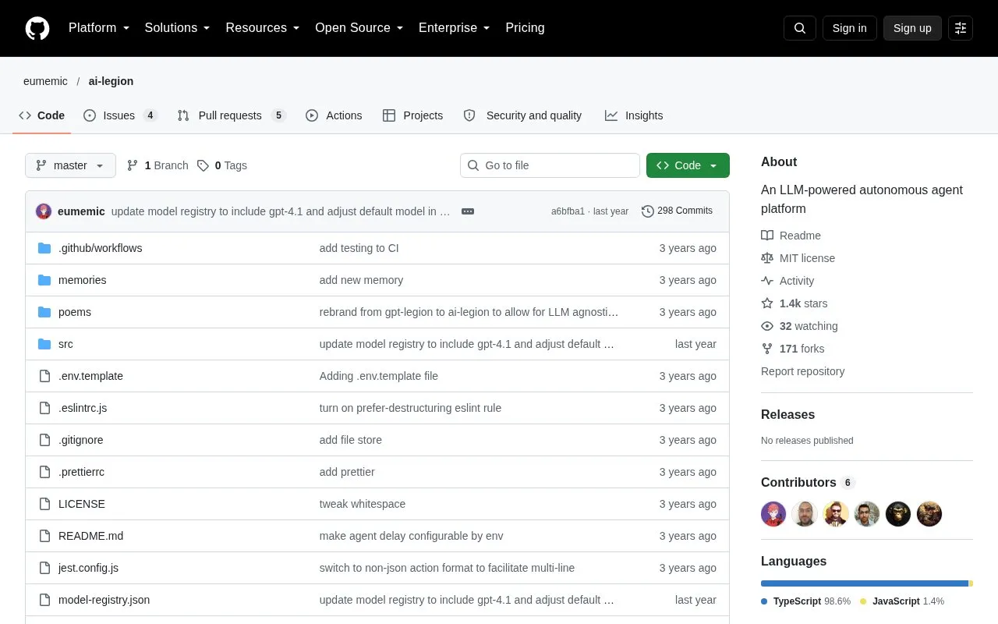The width and height of the screenshot is (998, 624).
Task: Click the Report repository link
Action: pyautogui.click(x=802, y=371)
